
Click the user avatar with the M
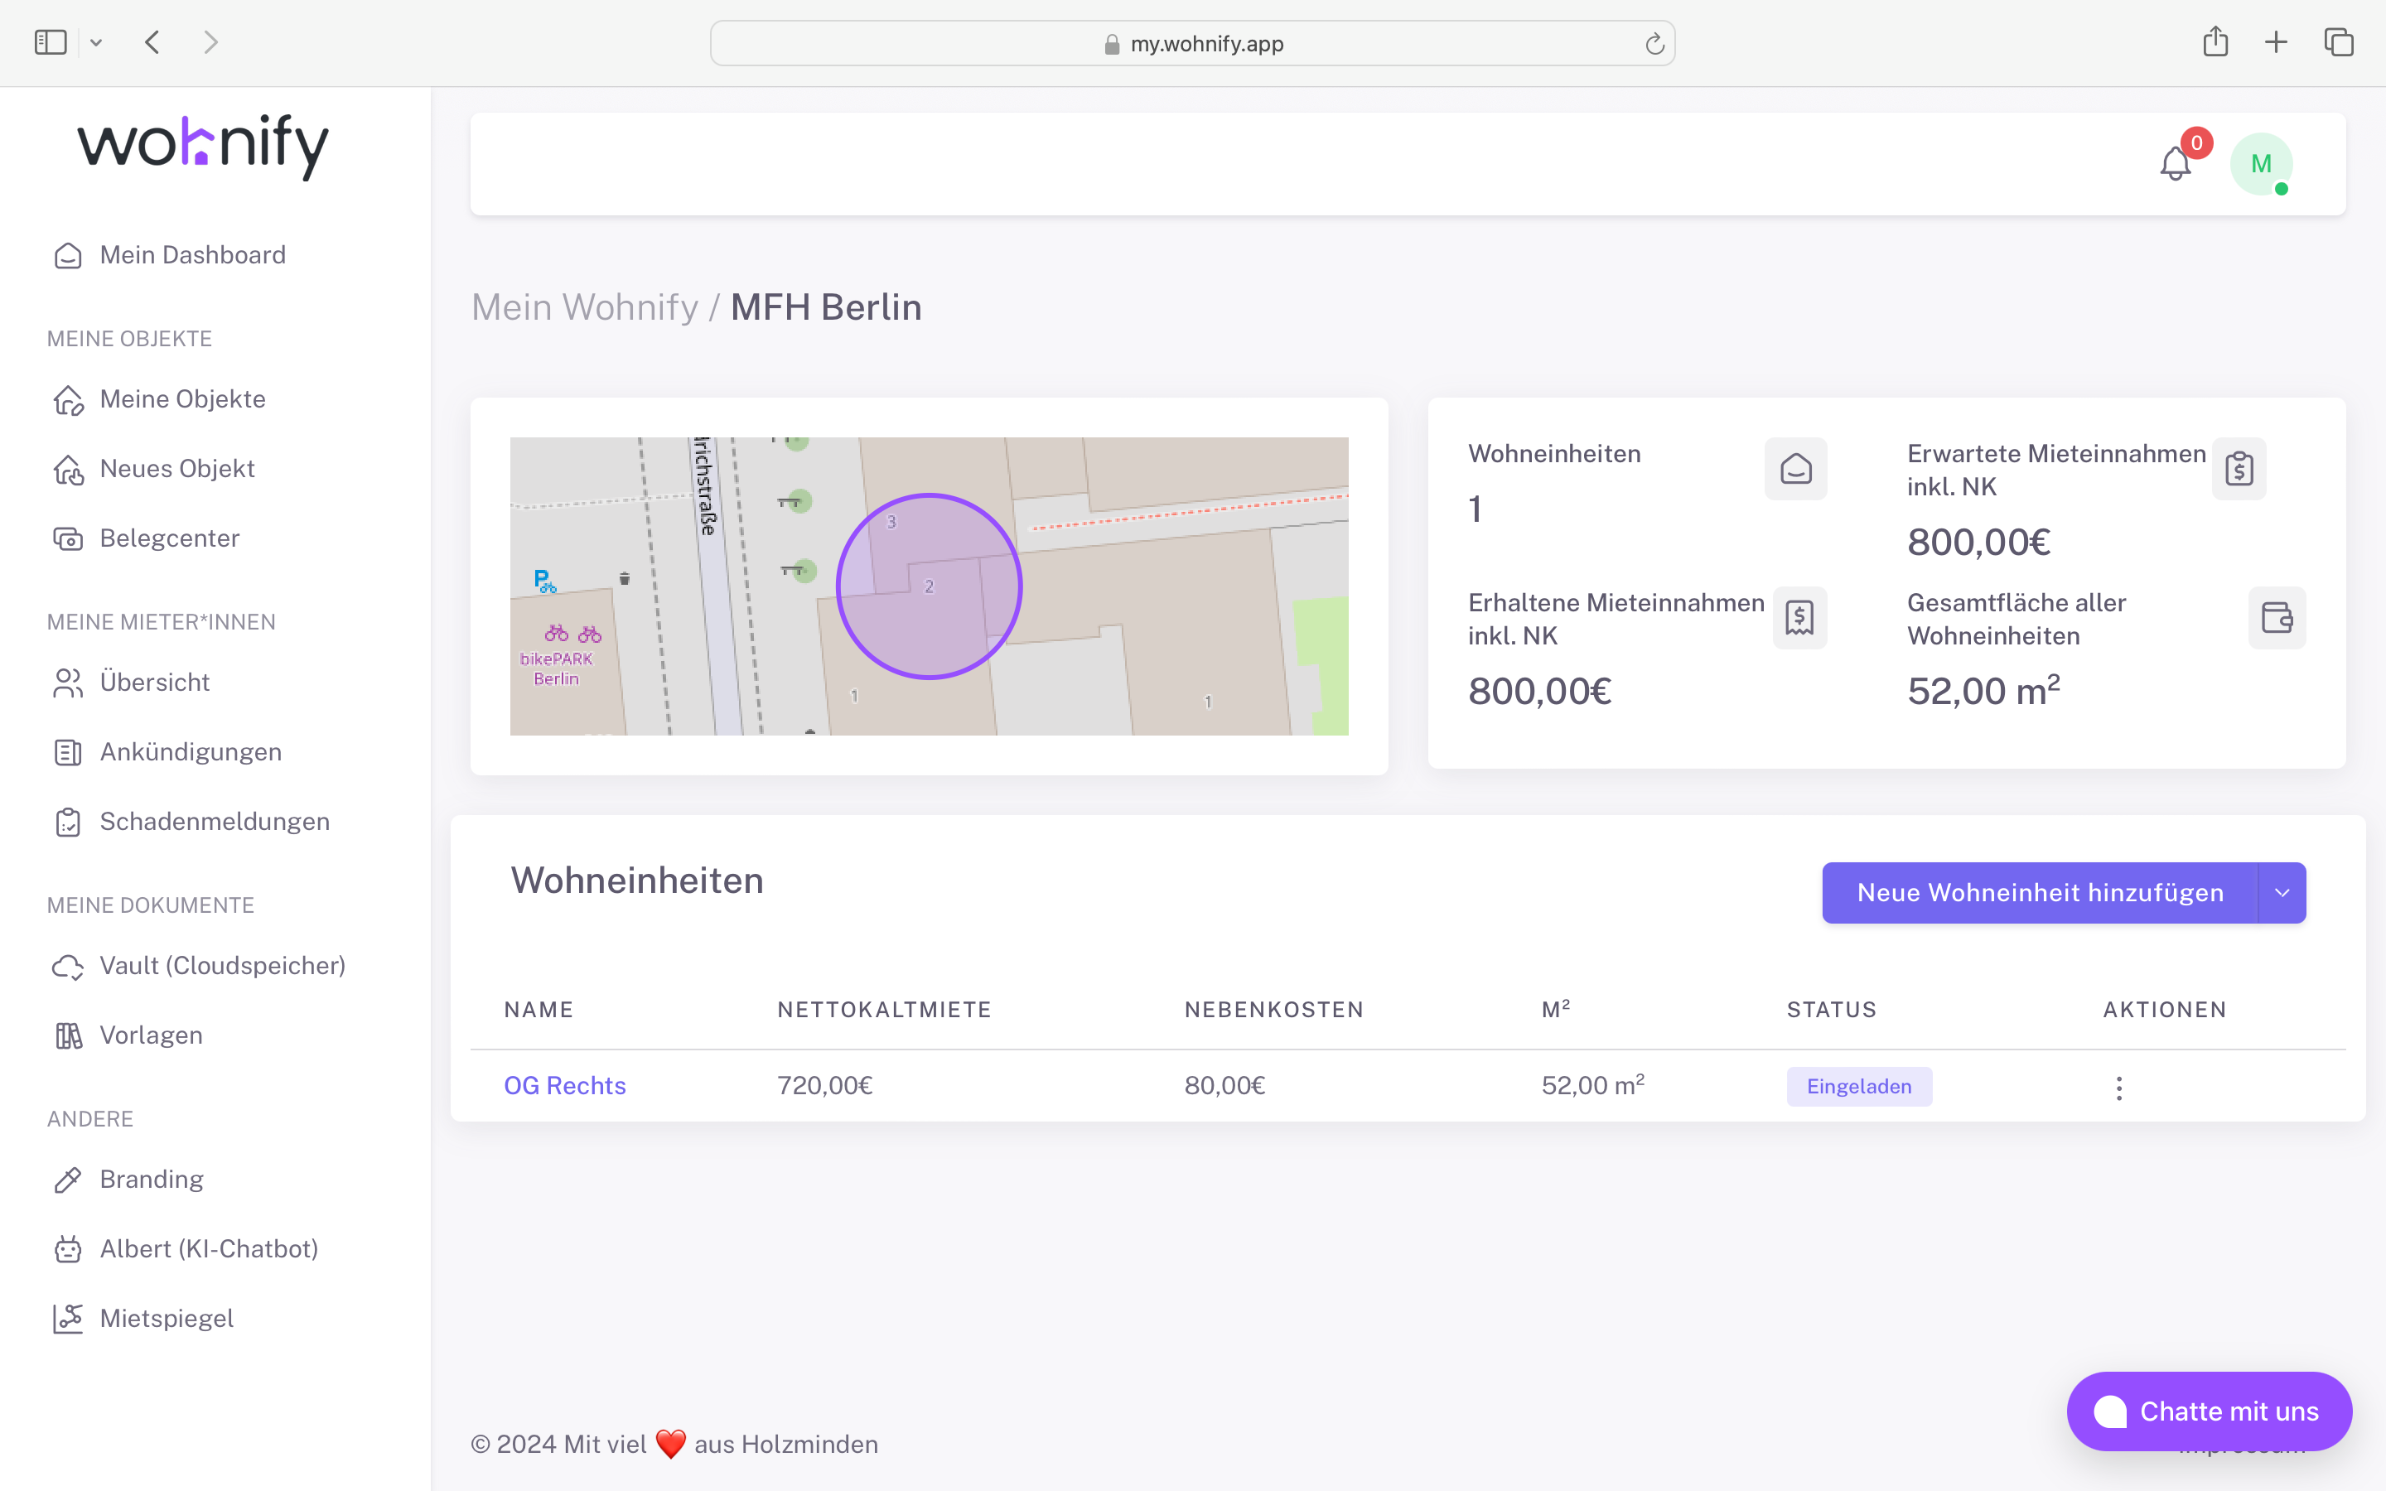[2262, 164]
